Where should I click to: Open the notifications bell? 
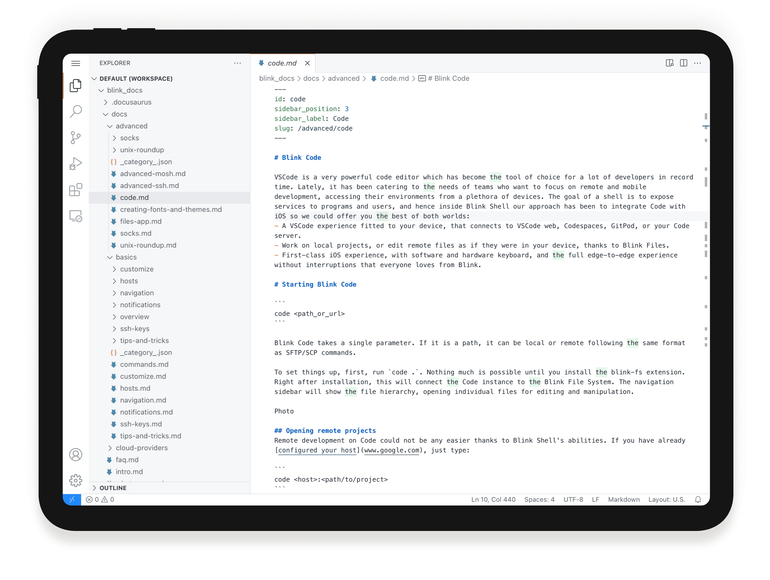click(x=698, y=500)
